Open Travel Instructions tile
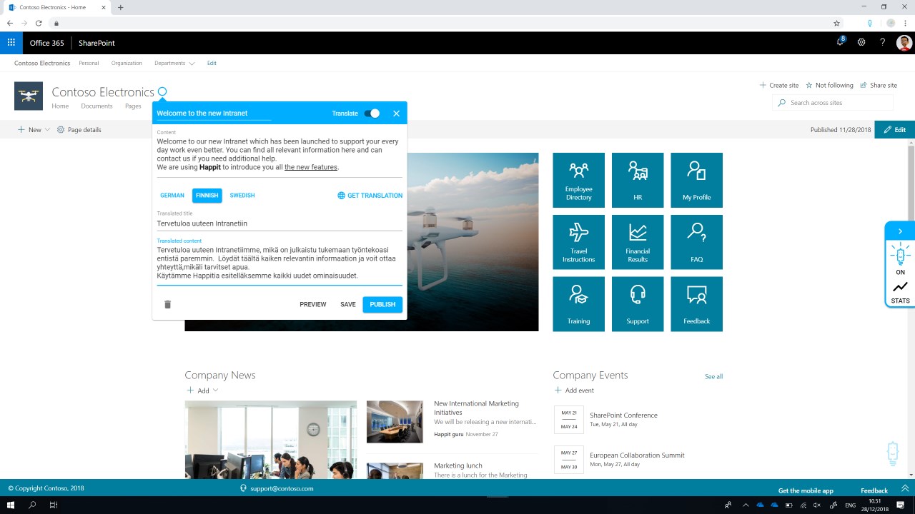 [579, 242]
